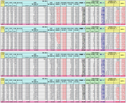The image size is (126, 103).
Task: Click the 収入 ¥ header in the 23年 table
Action: 102,29
